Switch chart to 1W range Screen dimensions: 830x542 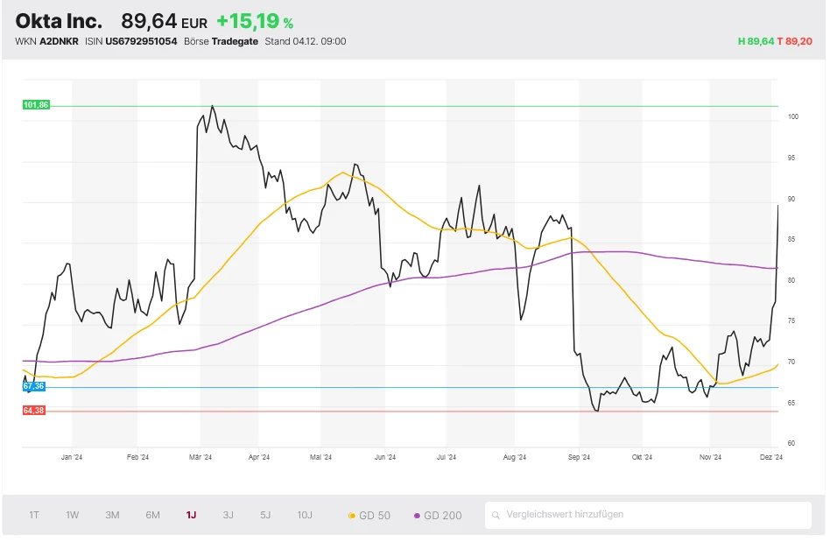[x=73, y=515]
